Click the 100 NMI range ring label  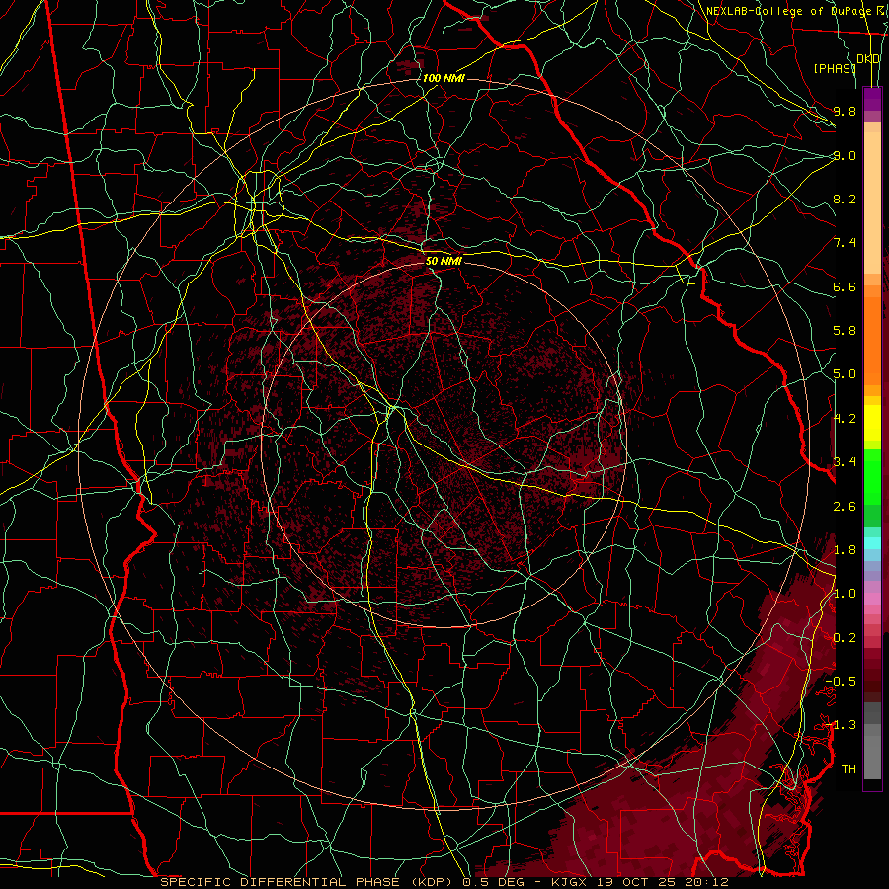coord(444,78)
